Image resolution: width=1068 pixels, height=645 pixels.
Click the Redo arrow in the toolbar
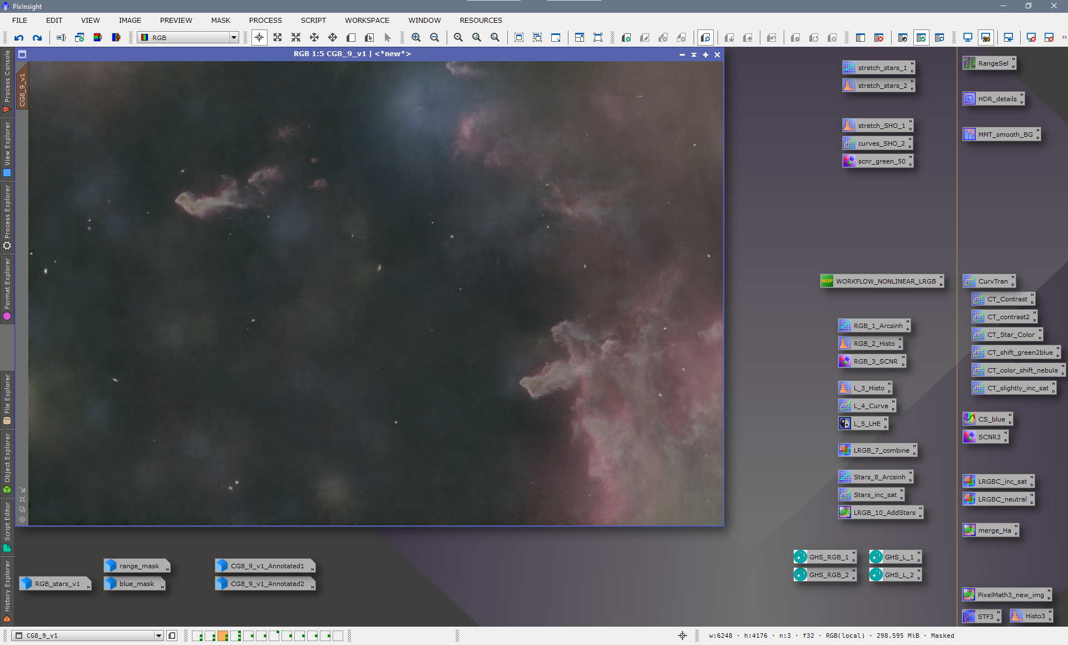pyautogui.click(x=37, y=38)
